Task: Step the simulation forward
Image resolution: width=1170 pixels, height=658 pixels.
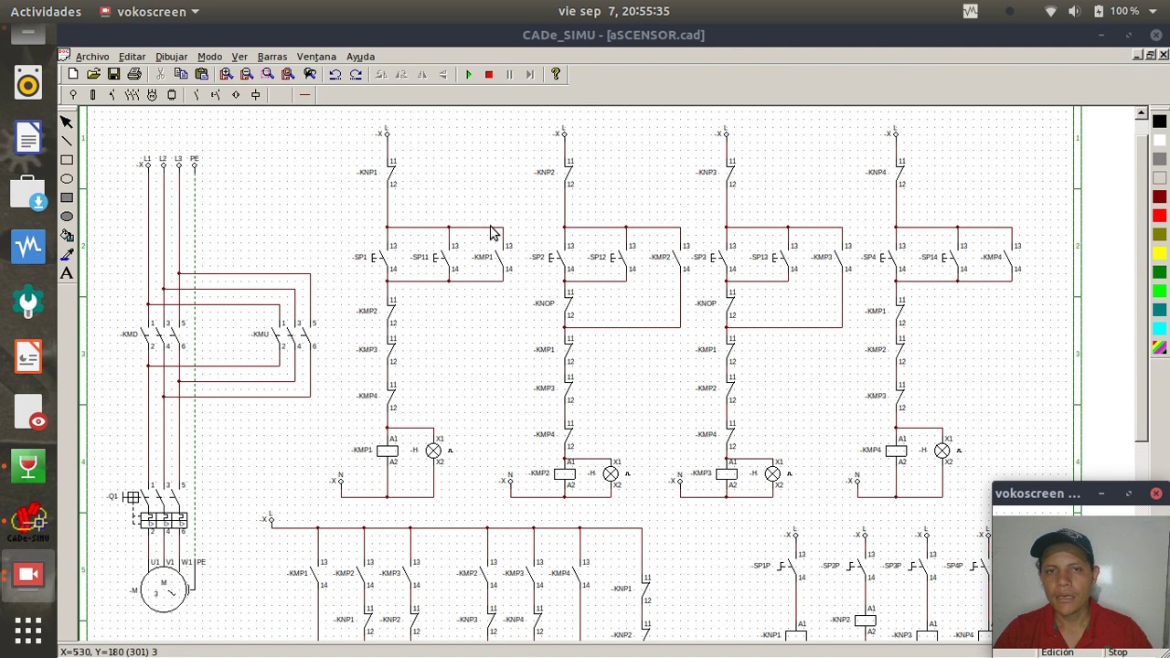Action: click(x=529, y=74)
